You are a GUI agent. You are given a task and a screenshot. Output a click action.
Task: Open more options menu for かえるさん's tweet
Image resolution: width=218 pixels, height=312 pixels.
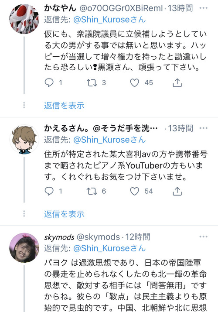tap(203, 128)
